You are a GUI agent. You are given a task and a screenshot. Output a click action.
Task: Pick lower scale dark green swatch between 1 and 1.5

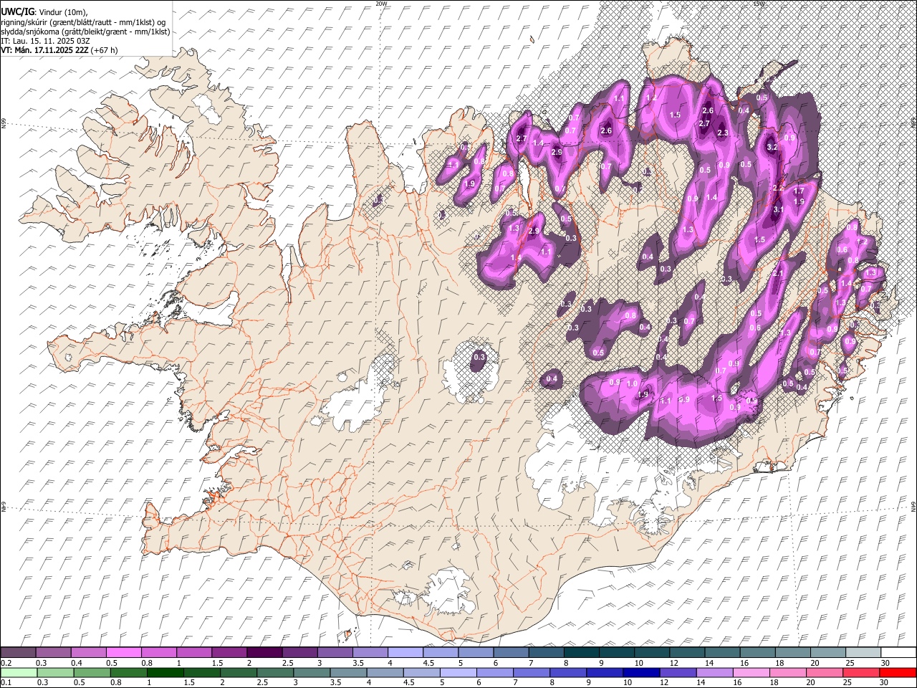[165, 673]
